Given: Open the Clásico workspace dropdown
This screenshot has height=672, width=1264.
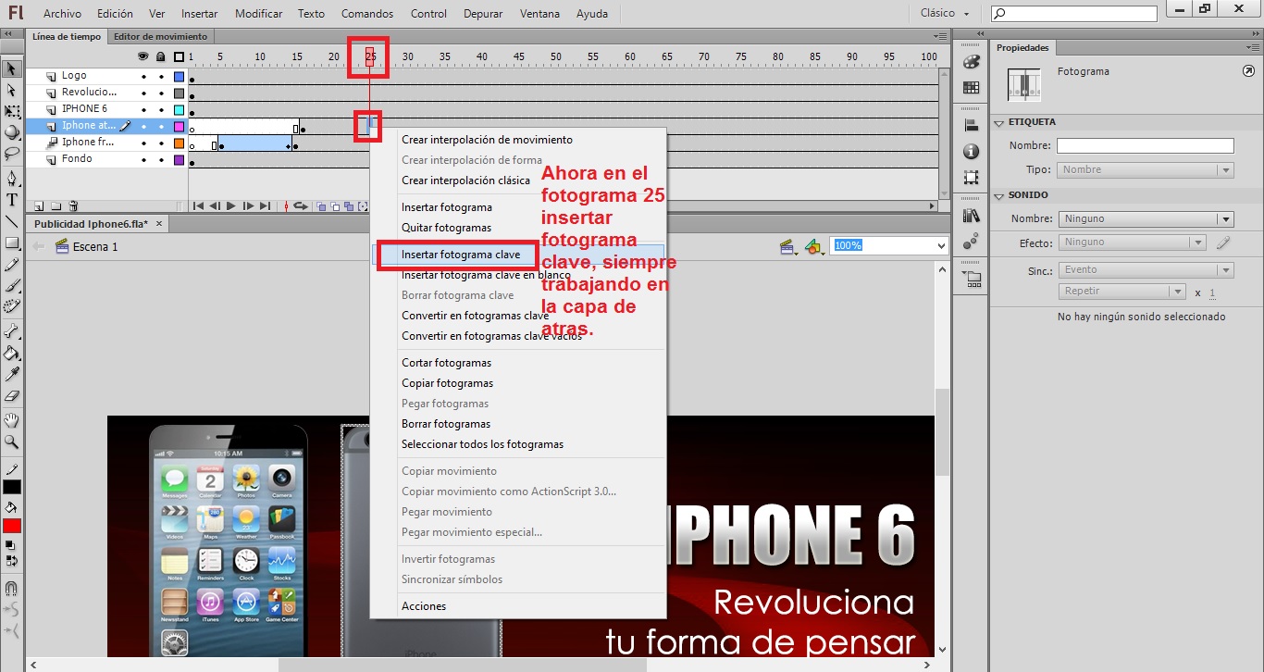Looking at the screenshot, I should click(945, 14).
